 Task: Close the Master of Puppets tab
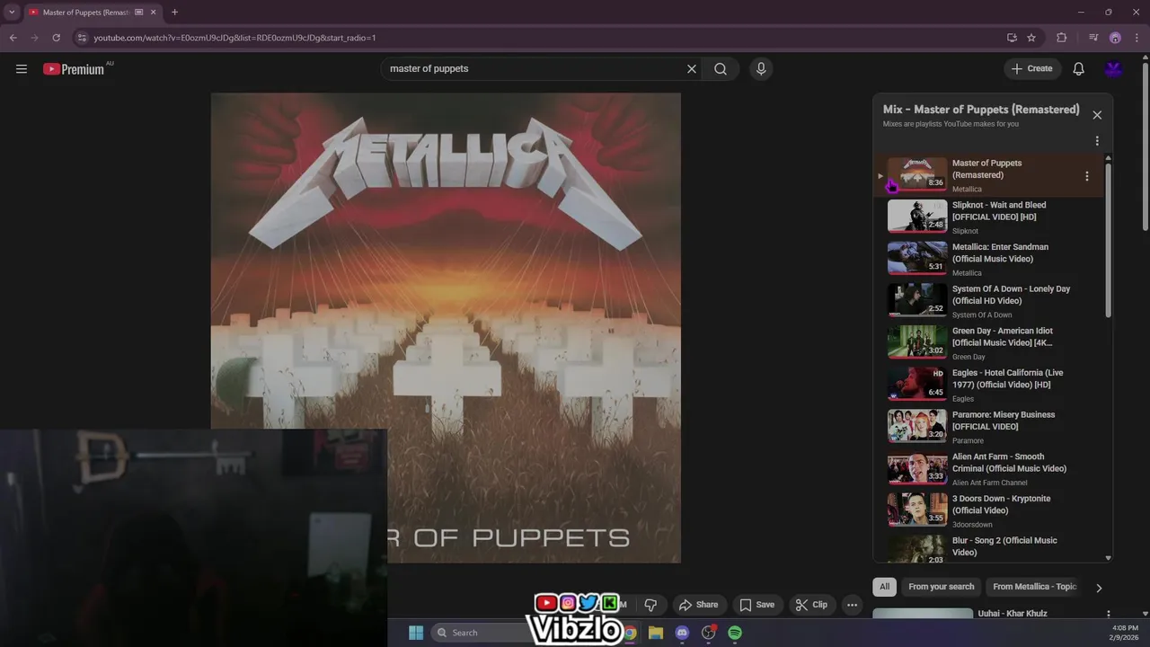click(155, 13)
